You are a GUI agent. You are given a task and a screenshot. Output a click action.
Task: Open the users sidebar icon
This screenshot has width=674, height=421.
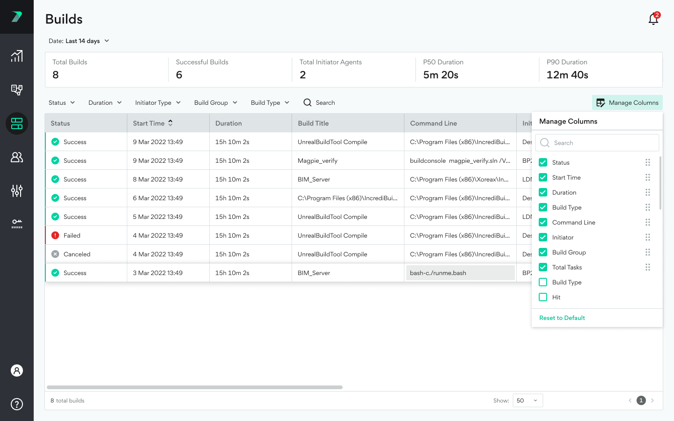(17, 157)
